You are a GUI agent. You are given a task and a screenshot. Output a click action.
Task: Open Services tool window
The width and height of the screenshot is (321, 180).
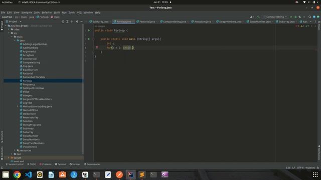click(75, 164)
